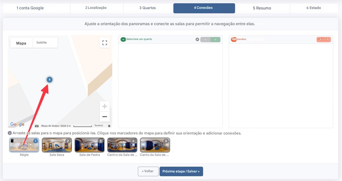Switch map to Mapa view
Image resolution: width=342 pixels, height=181 pixels.
[21, 43]
